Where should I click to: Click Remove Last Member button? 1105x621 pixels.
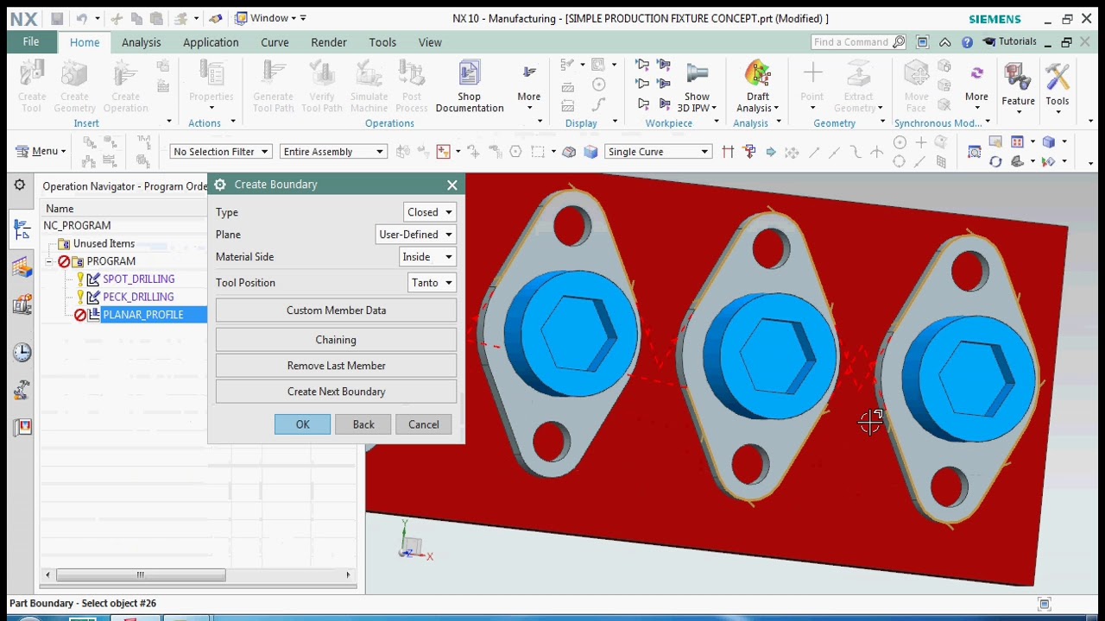tap(336, 366)
